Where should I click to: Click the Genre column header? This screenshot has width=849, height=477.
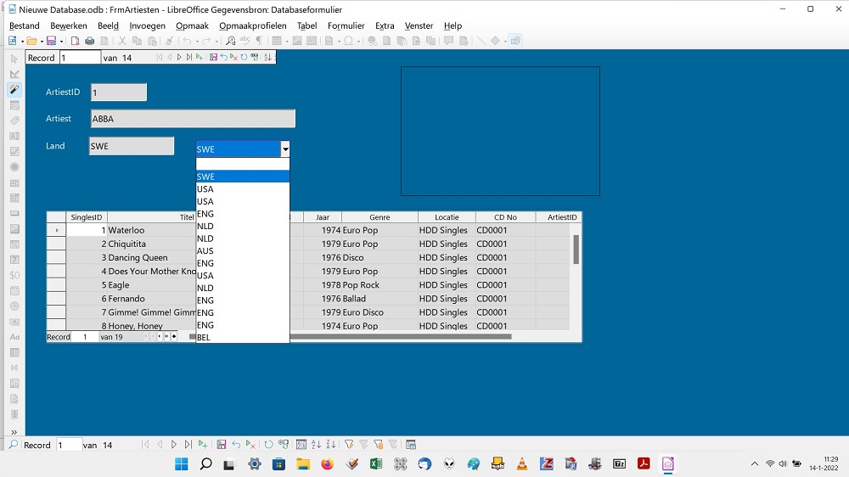[x=380, y=217]
